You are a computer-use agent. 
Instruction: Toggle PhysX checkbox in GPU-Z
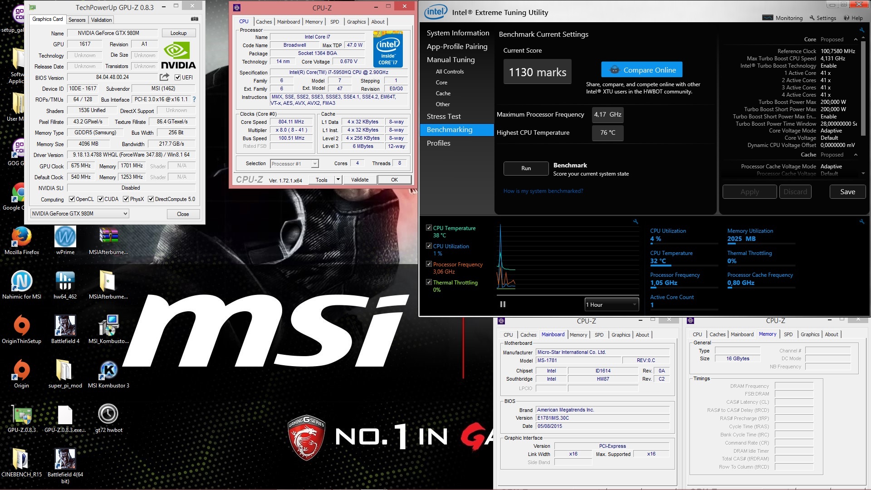[x=126, y=199]
